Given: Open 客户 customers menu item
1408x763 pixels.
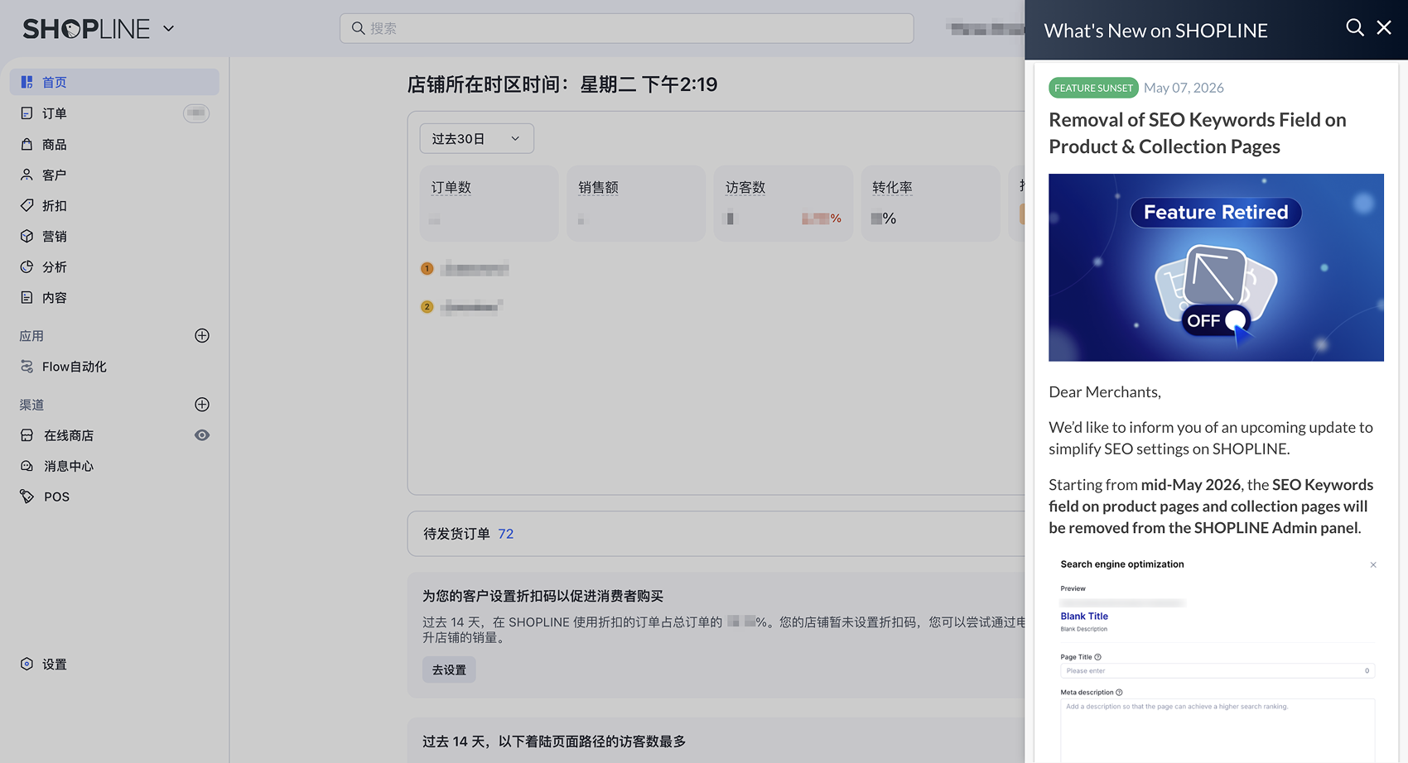Looking at the screenshot, I should click(x=114, y=175).
